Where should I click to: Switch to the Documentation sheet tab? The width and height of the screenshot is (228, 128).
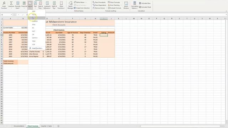19,126
